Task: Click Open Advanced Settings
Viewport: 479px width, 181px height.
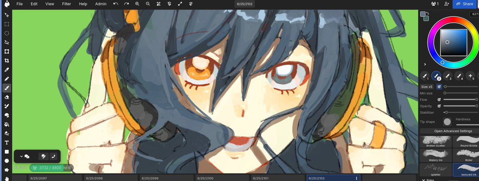Action: click(x=453, y=131)
